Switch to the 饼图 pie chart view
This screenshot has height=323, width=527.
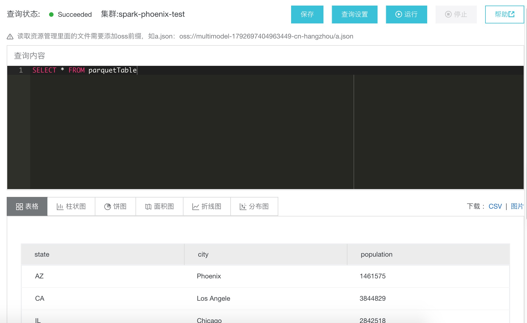point(115,206)
